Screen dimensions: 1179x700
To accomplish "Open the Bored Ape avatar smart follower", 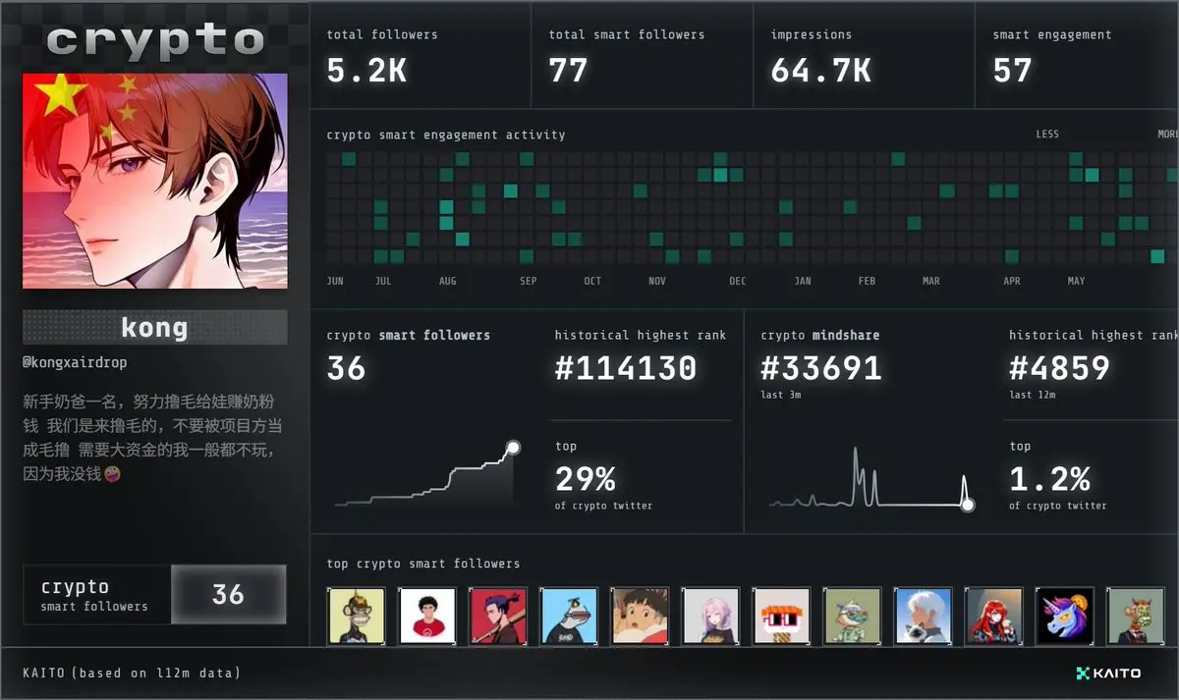I will [357, 616].
